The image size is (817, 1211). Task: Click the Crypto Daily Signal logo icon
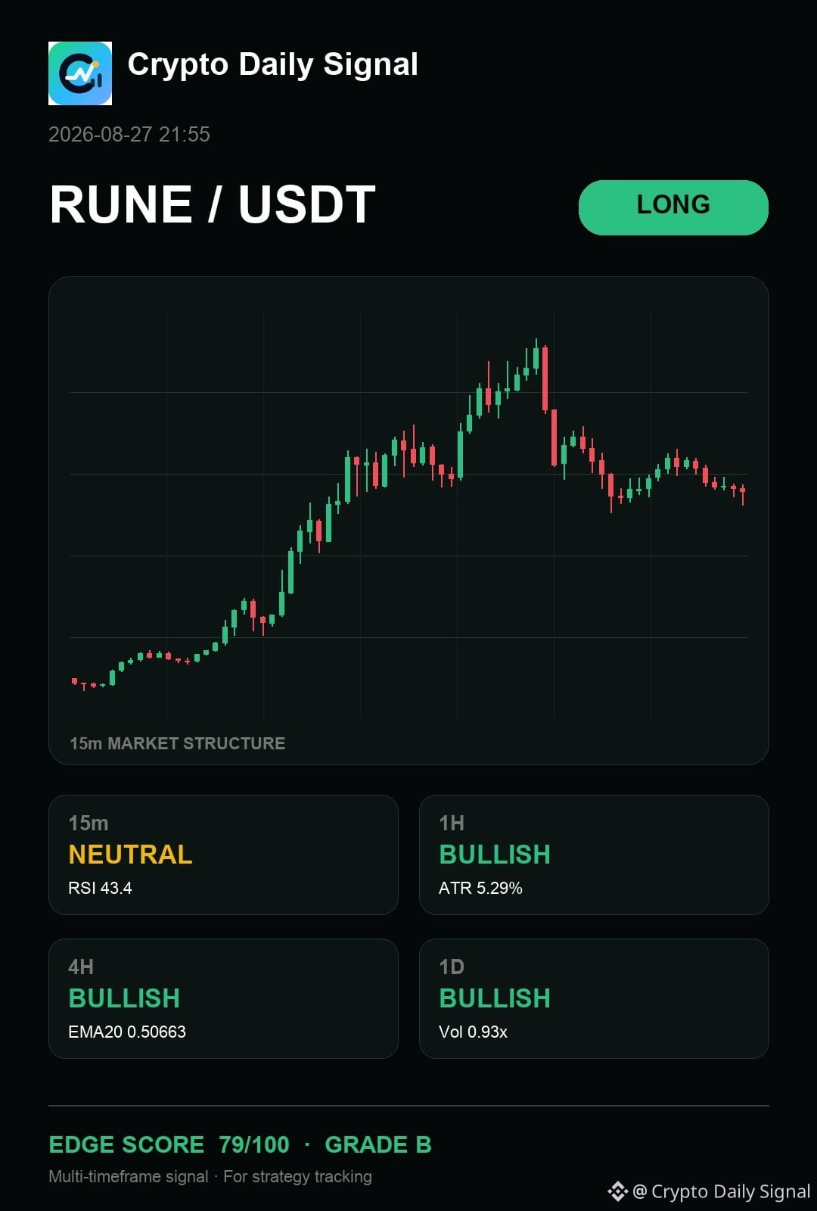coord(80,73)
